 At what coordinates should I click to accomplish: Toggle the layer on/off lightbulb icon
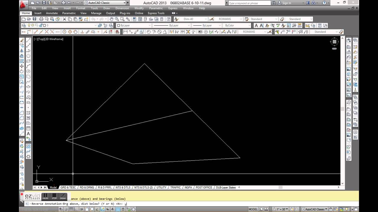click(29, 26)
